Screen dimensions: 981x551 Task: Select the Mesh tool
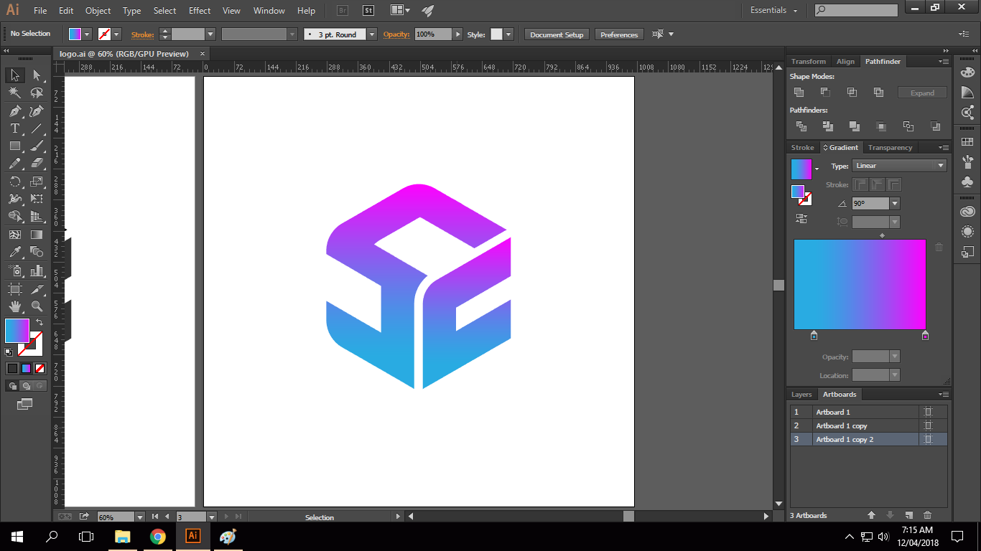pyautogui.click(x=14, y=235)
